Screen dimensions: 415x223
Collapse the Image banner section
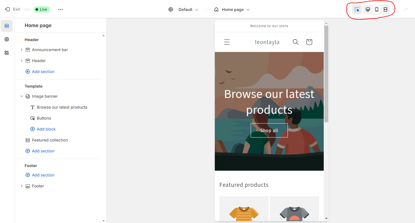(22, 96)
